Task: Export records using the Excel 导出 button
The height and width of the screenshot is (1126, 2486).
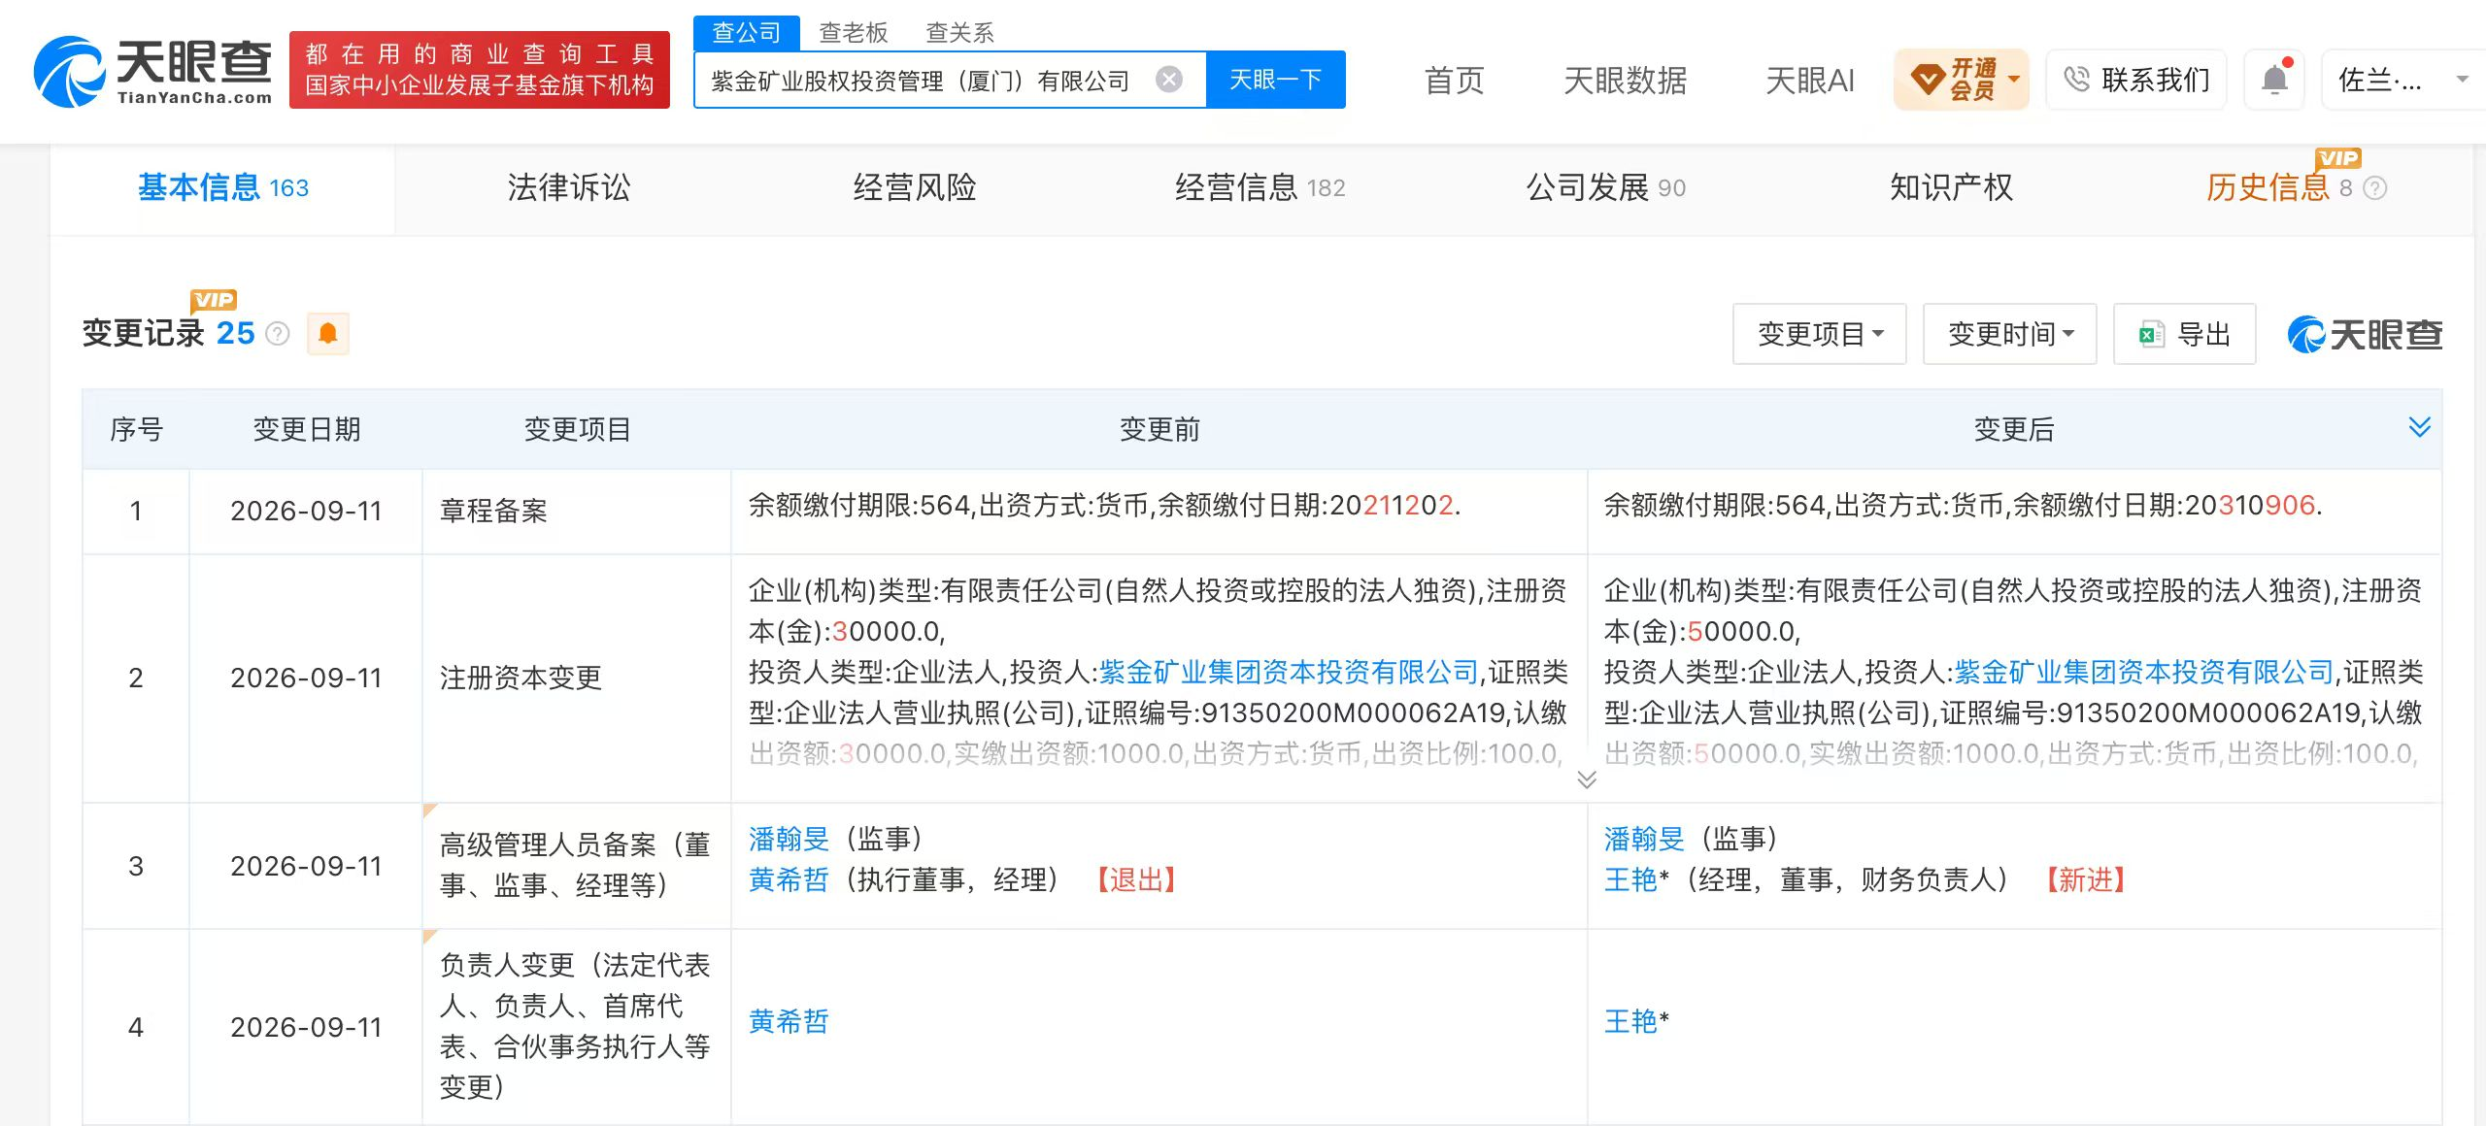Action: click(x=2184, y=334)
